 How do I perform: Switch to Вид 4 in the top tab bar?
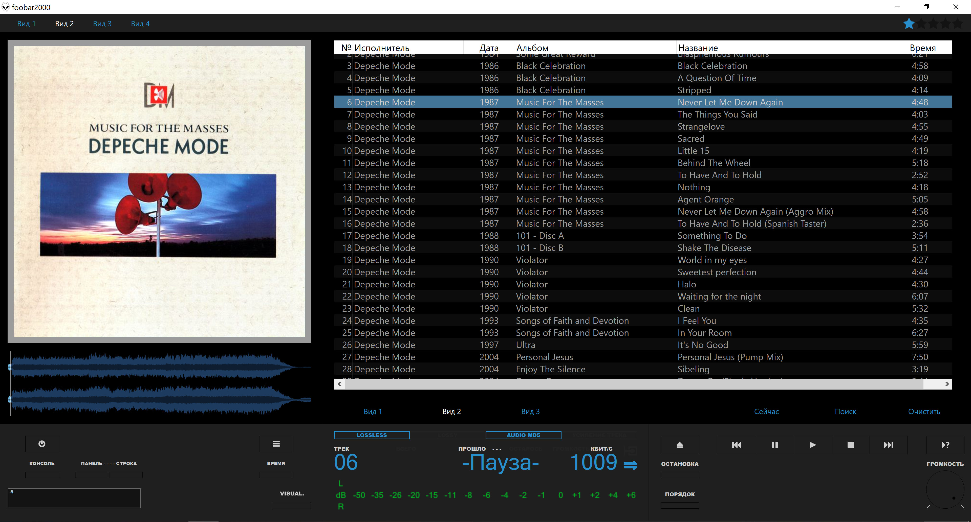140,24
